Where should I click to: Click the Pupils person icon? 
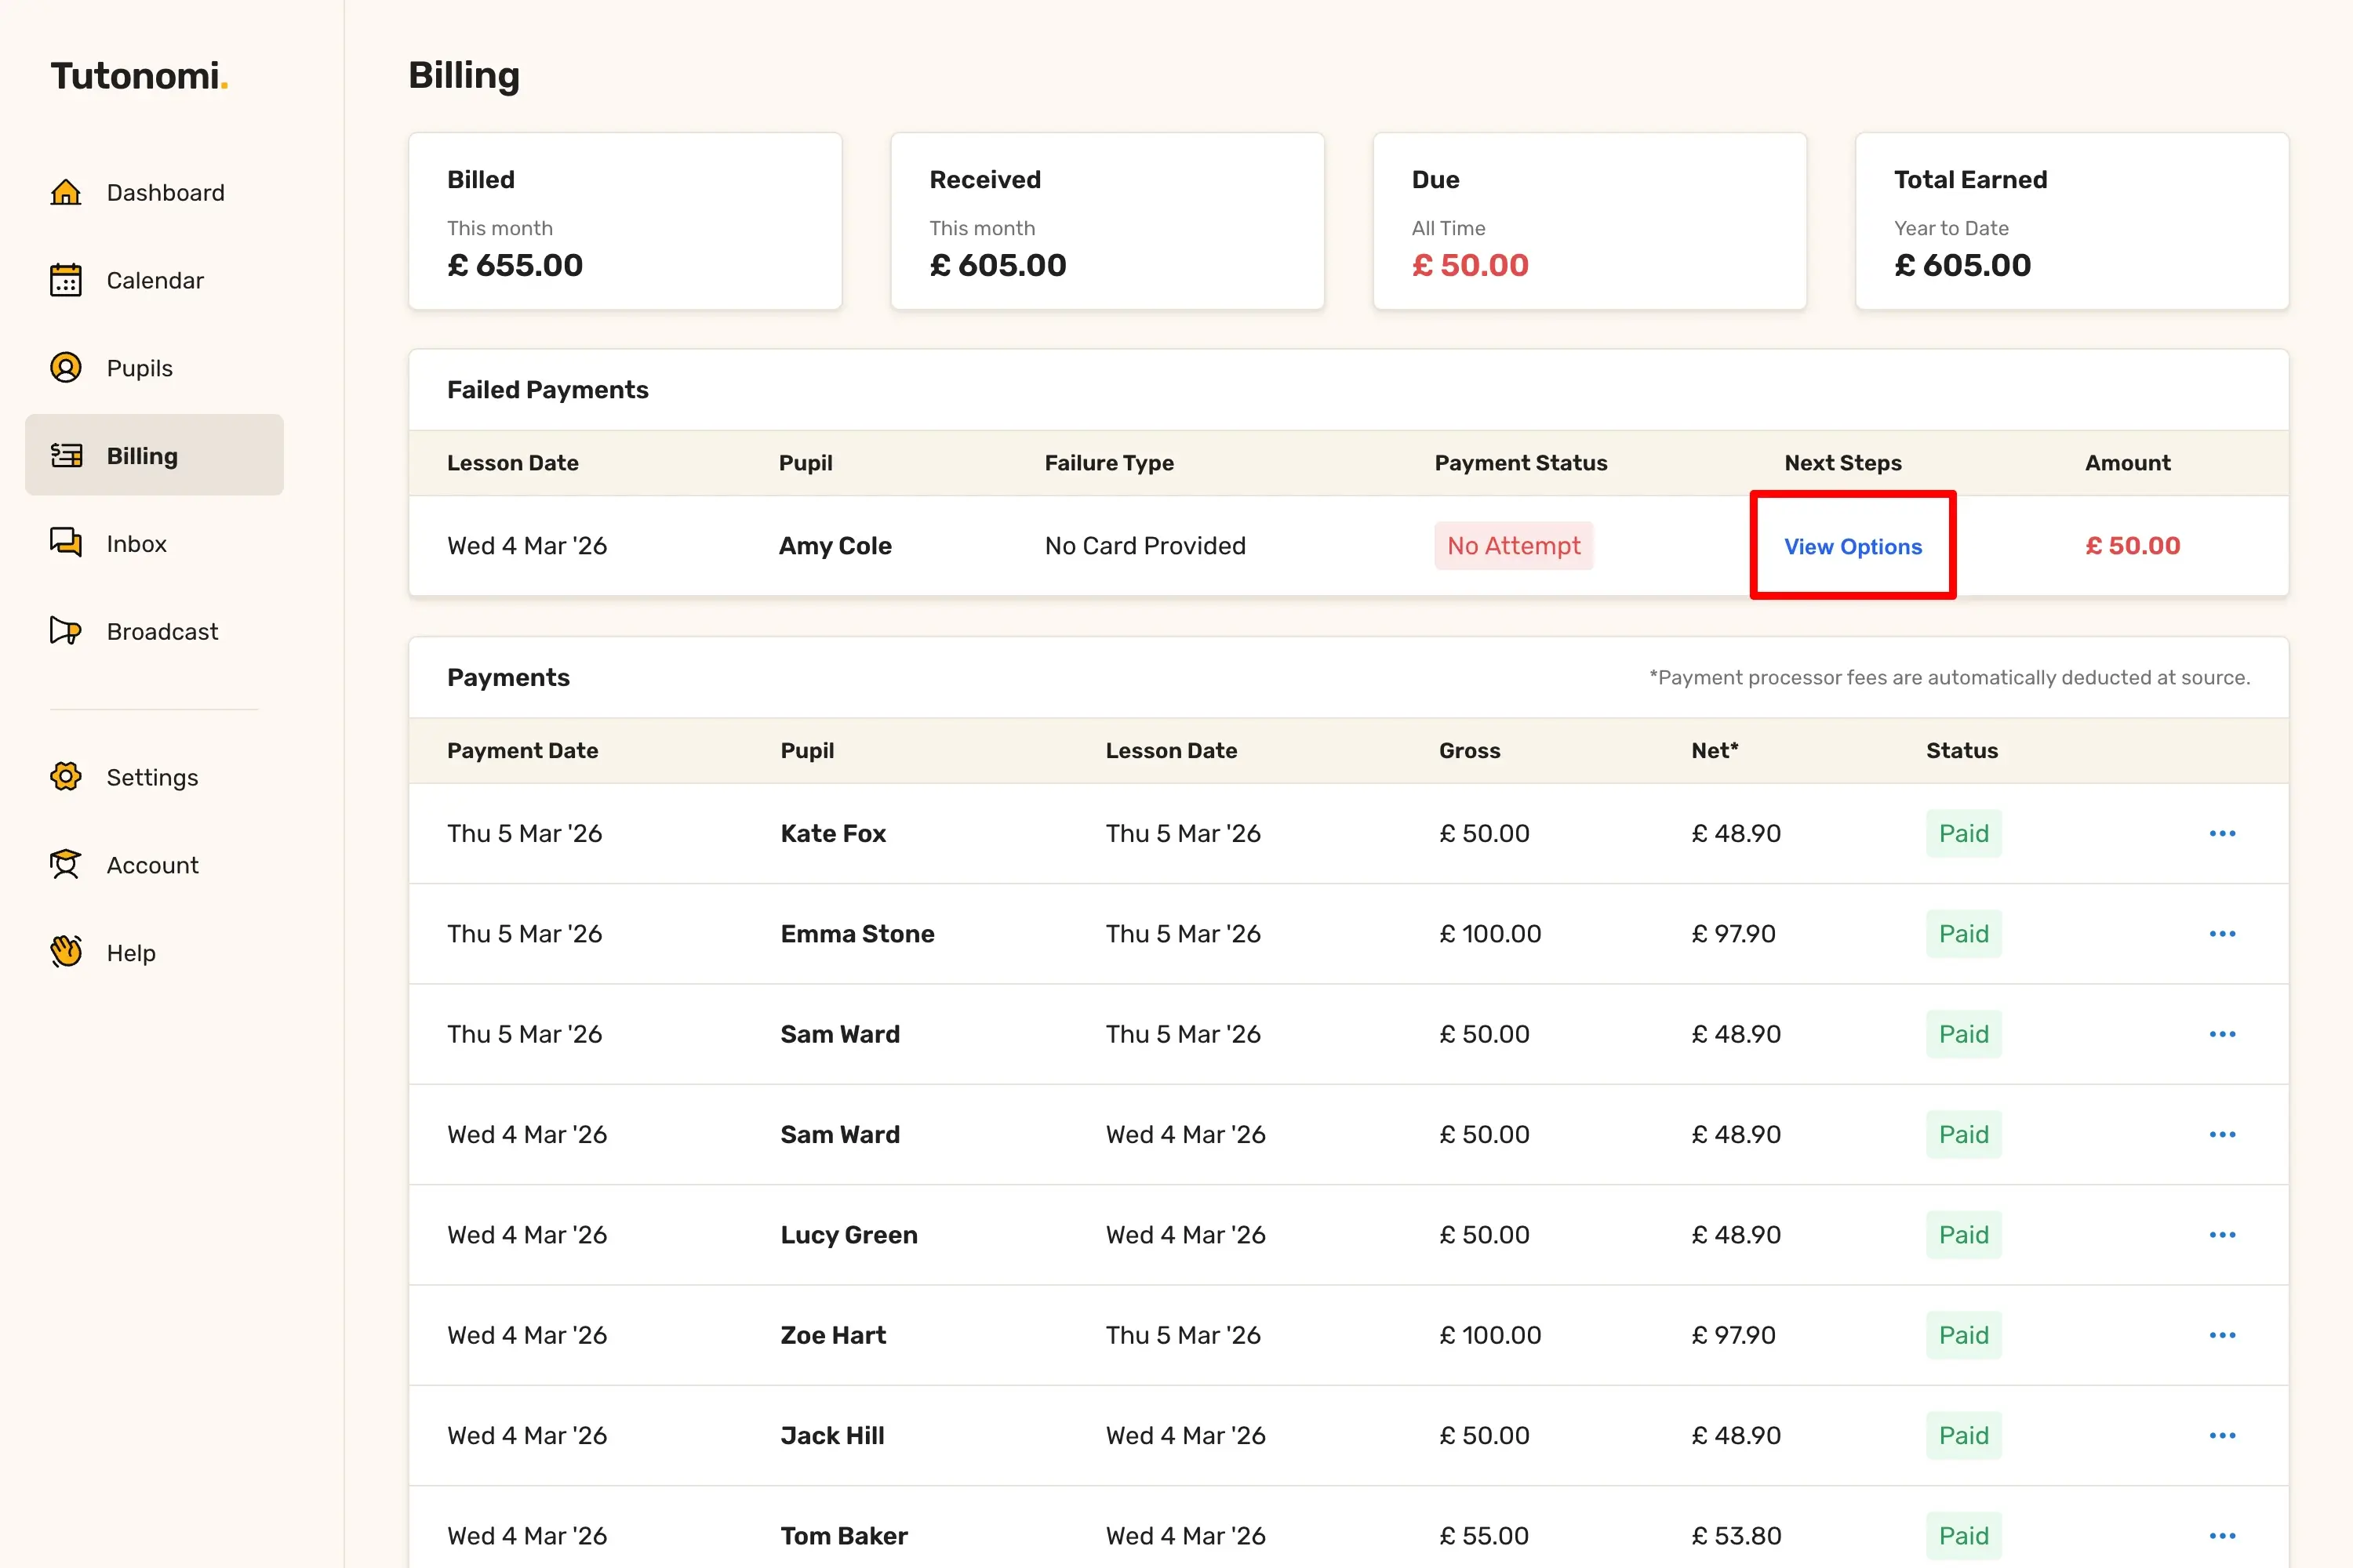coord(66,368)
